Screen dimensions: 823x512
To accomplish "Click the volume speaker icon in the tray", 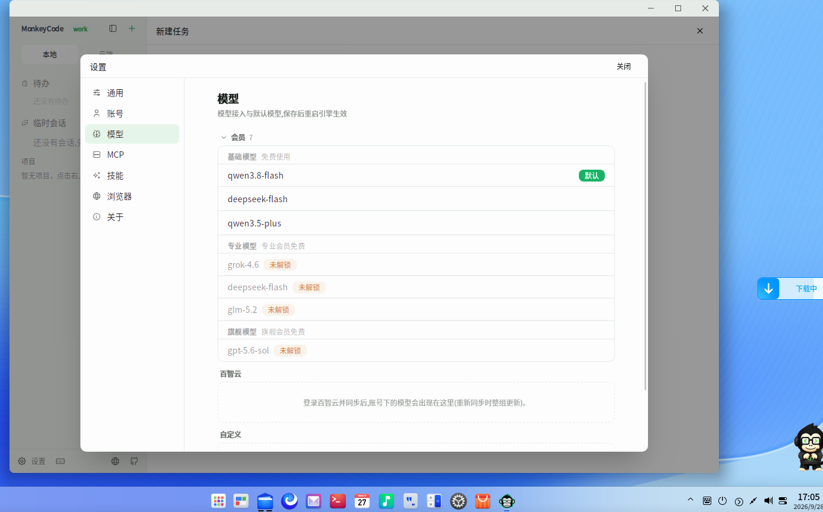I will tap(769, 501).
